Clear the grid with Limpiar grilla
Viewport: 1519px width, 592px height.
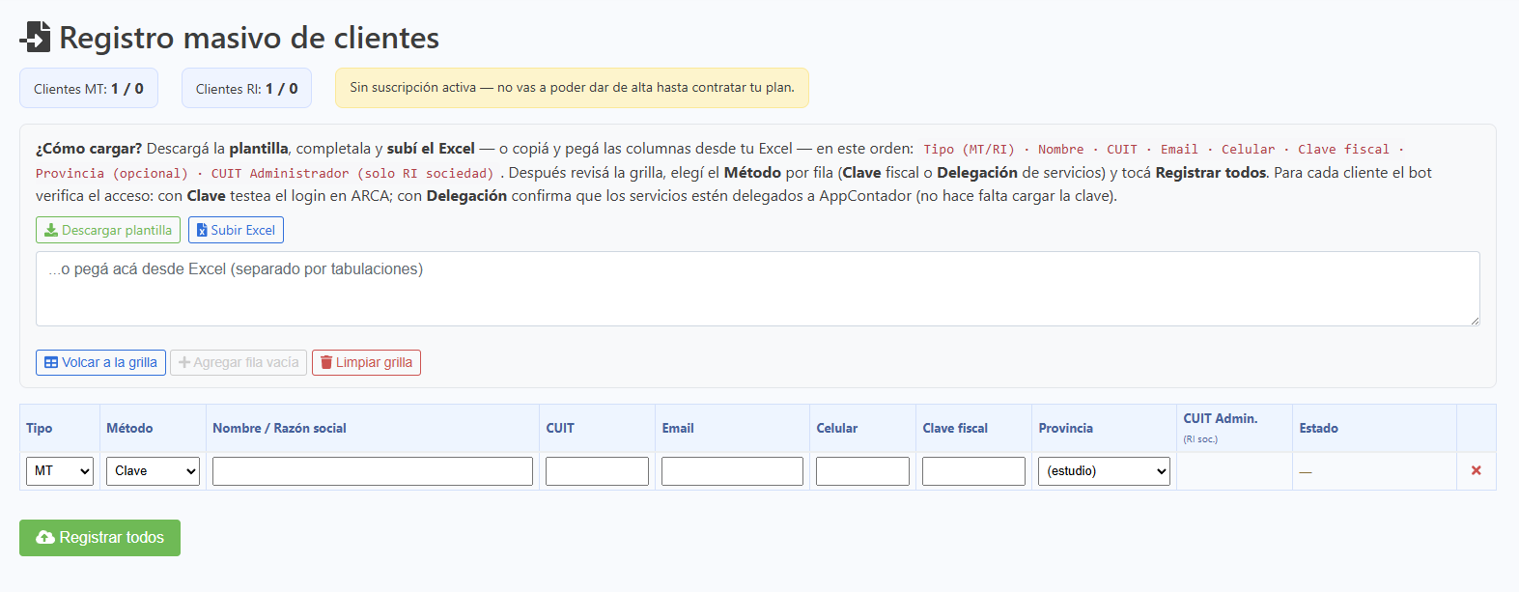click(366, 362)
